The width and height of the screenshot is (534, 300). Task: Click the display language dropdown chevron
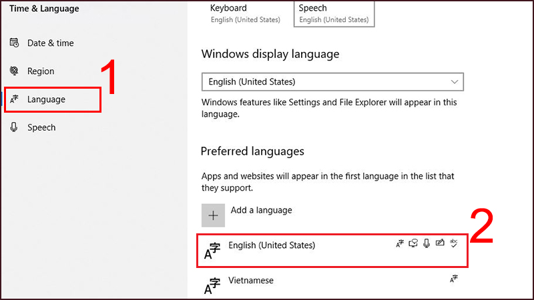click(455, 82)
